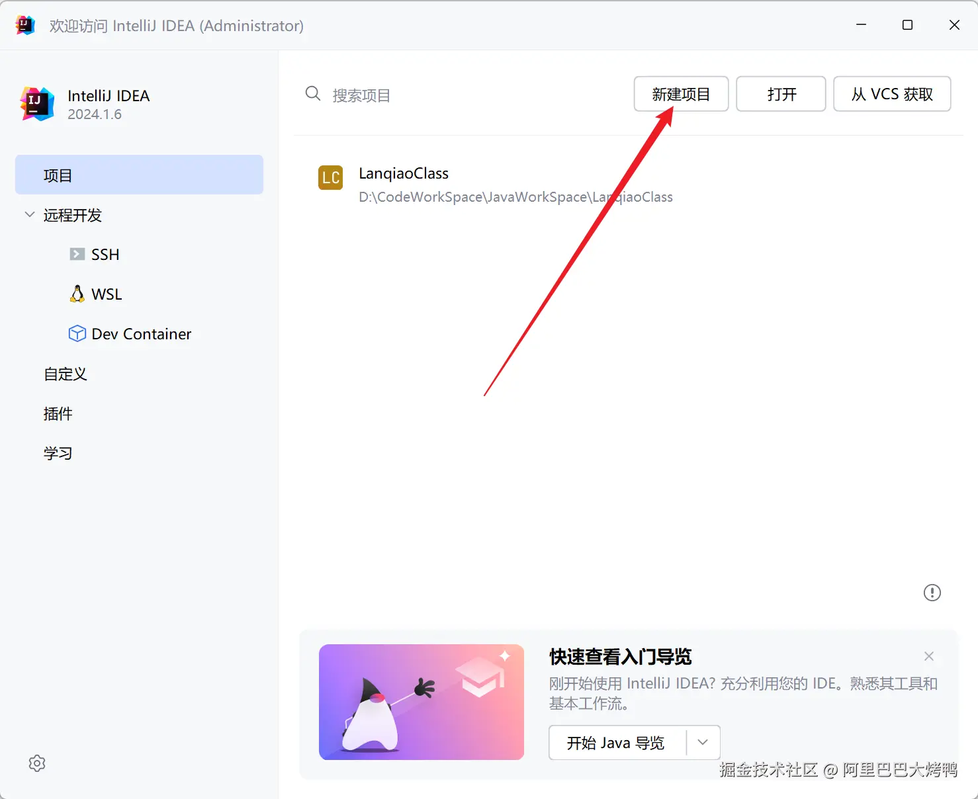Click the D:\CodeWorkSpace\JavaWorkSpace\LanqiaoClass path
978x799 pixels.
(515, 197)
